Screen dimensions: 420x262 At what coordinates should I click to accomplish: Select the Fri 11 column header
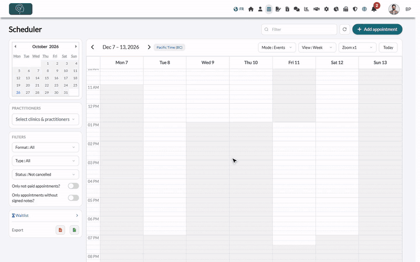tap(294, 62)
